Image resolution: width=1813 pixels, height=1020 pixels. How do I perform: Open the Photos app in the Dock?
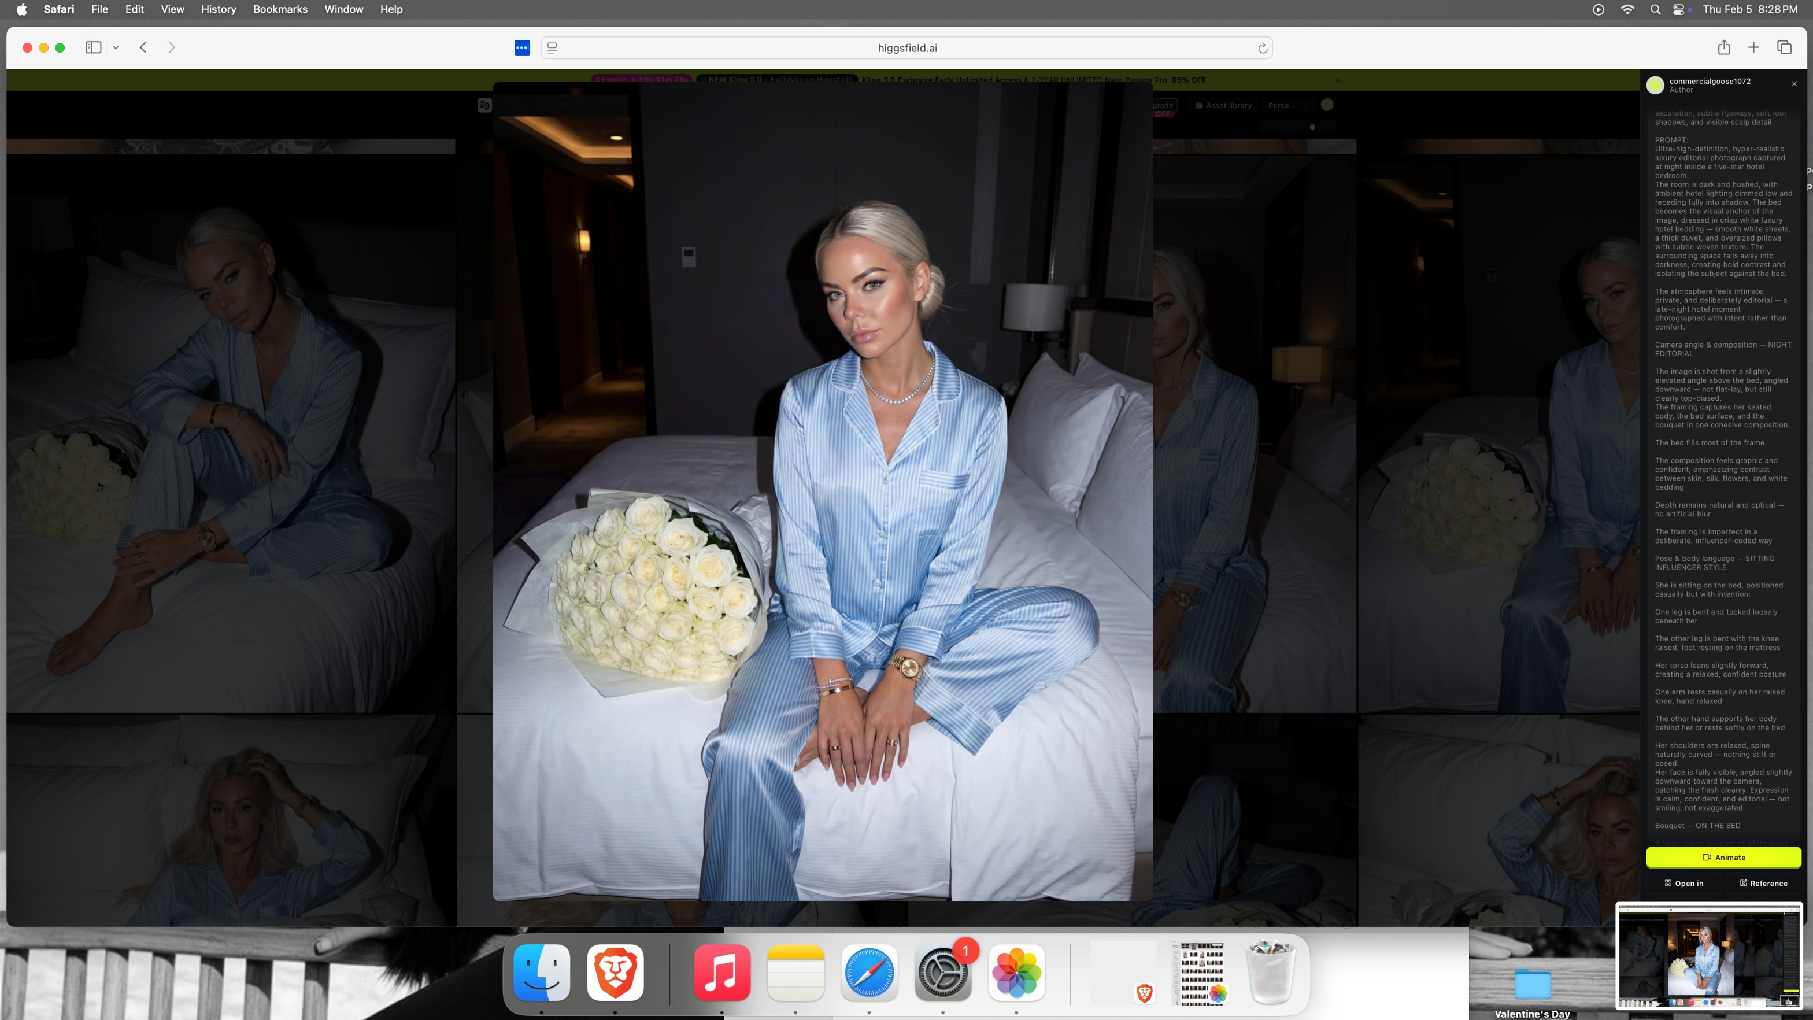1016,973
